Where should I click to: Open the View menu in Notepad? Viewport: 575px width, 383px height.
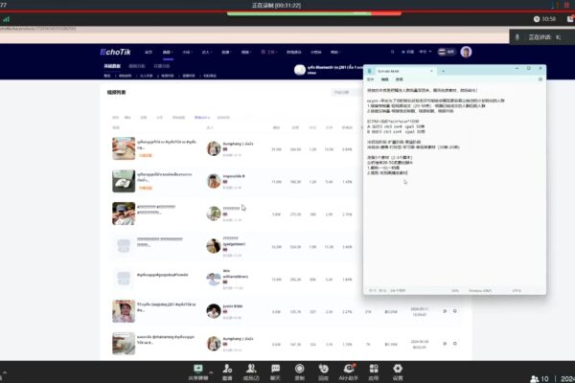point(399,79)
